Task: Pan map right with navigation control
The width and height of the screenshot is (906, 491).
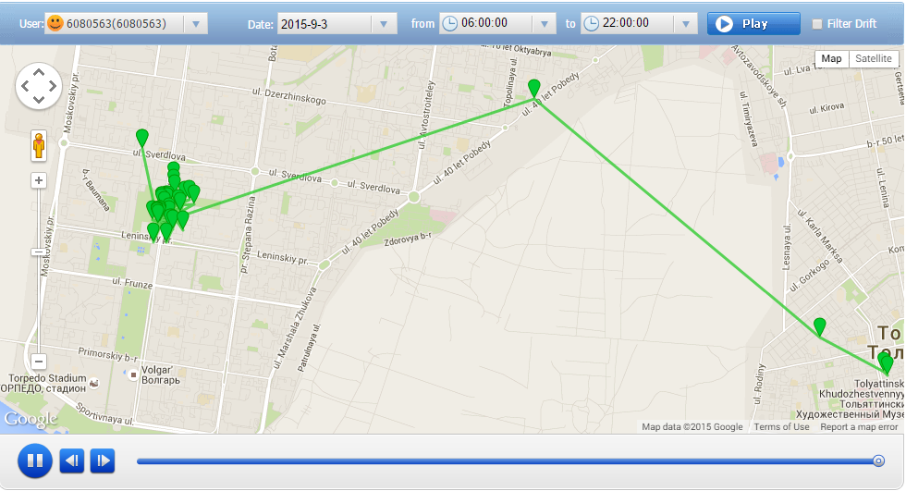Action: 53,86
